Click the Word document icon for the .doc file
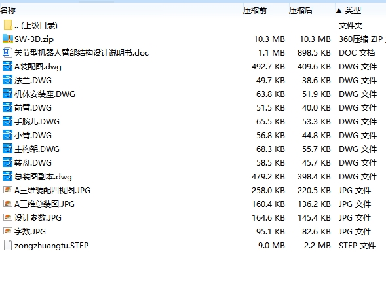Image resolution: width=386 pixels, height=281 pixels. click(x=7, y=52)
